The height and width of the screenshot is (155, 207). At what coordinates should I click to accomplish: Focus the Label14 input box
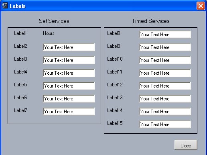click(165, 112)
